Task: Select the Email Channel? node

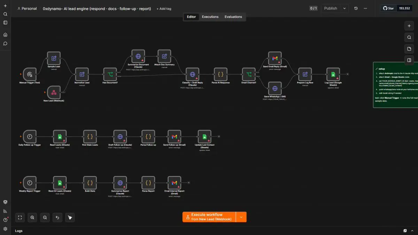Action: point(249,74)
